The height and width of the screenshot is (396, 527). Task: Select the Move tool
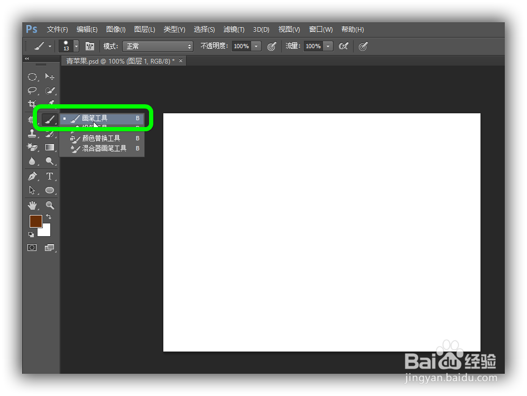(50, 77)
